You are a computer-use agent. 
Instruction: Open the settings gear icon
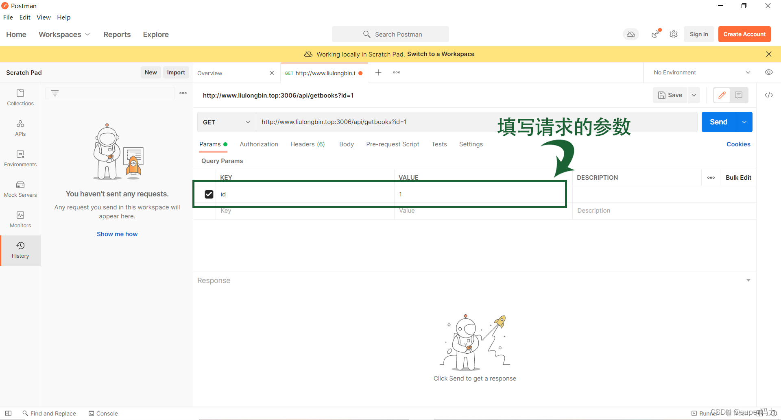click(x=674, y=34)
